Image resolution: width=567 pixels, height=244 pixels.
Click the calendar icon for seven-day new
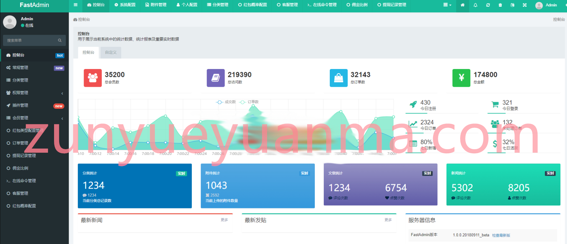point(413,144)
